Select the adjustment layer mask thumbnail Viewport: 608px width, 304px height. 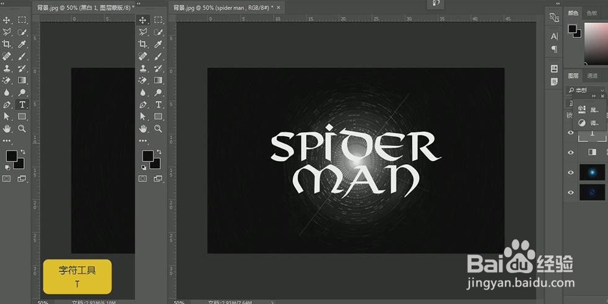pyautogui.click(x=592, y=152)
